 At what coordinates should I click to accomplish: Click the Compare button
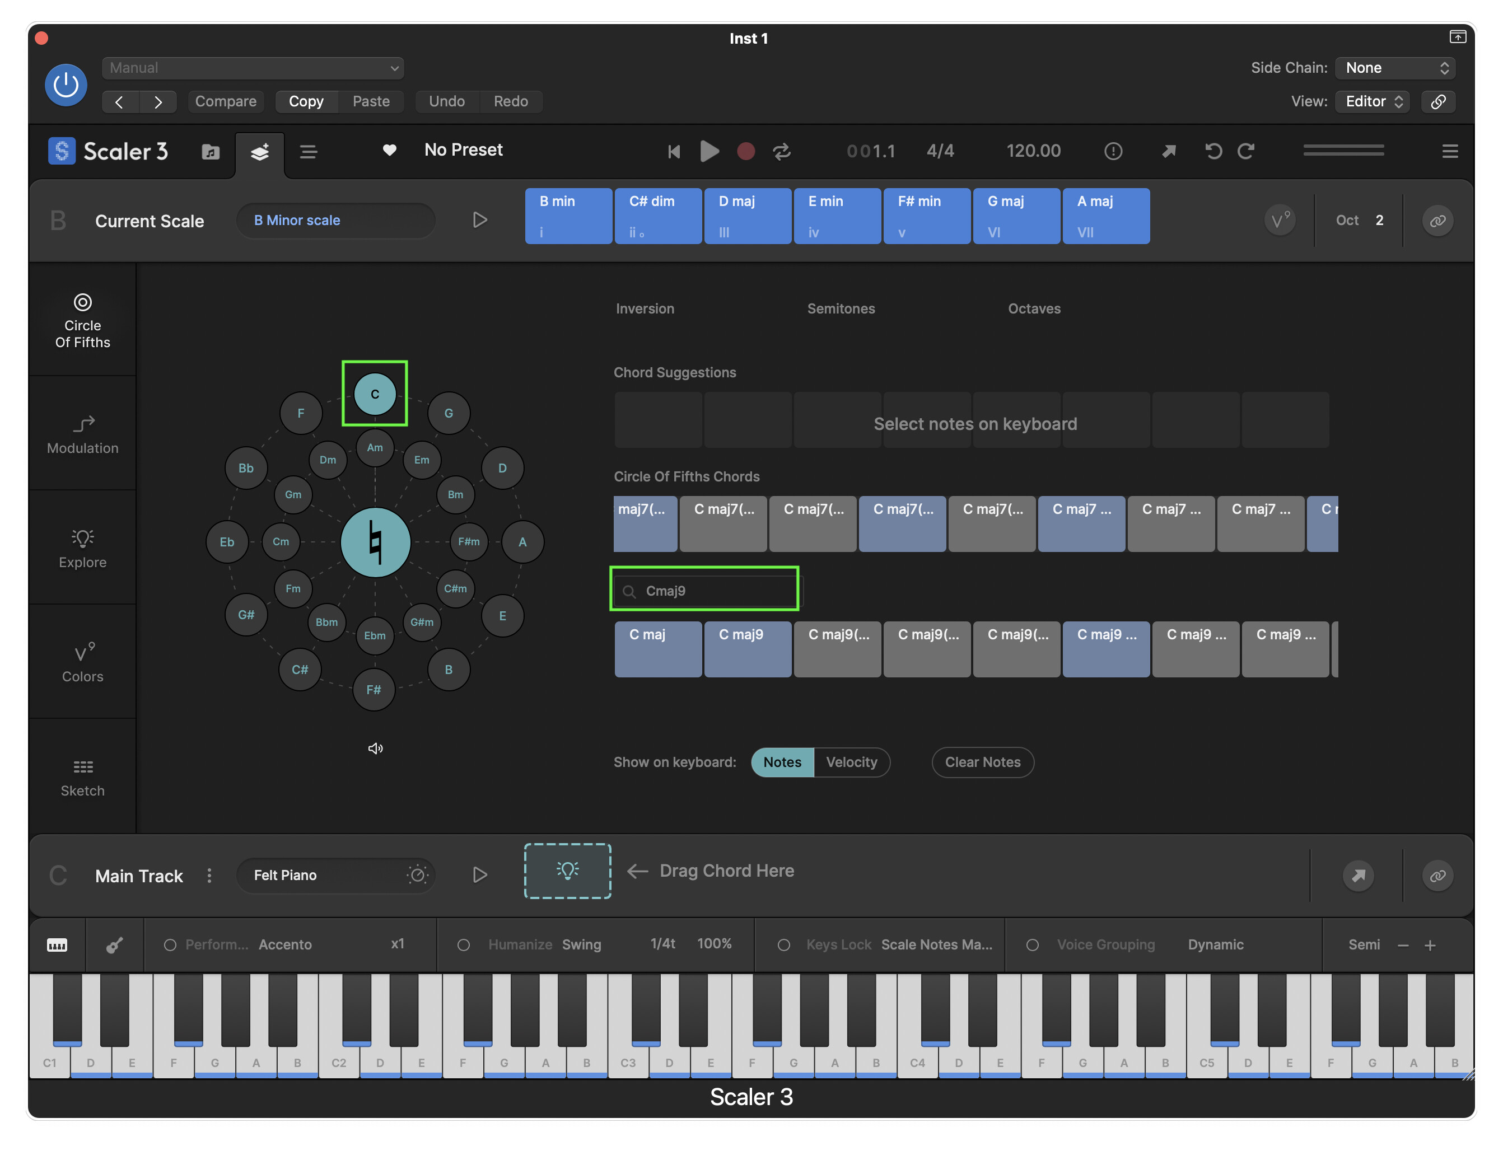pos(226,101)
